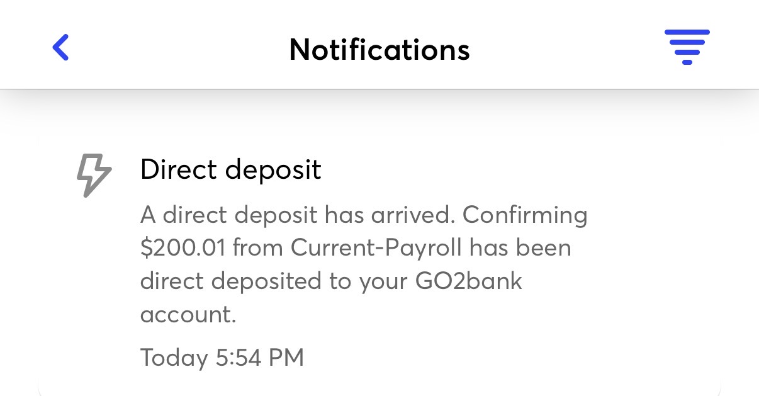The height and width of the screenshot is (396, 759).
Task: Open the notifications filter icon
Action: click(687, 47)
